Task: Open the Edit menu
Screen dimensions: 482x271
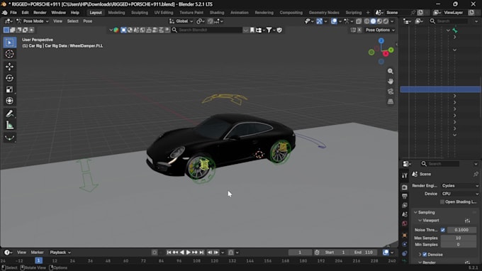Action: [x=25, y=13]
